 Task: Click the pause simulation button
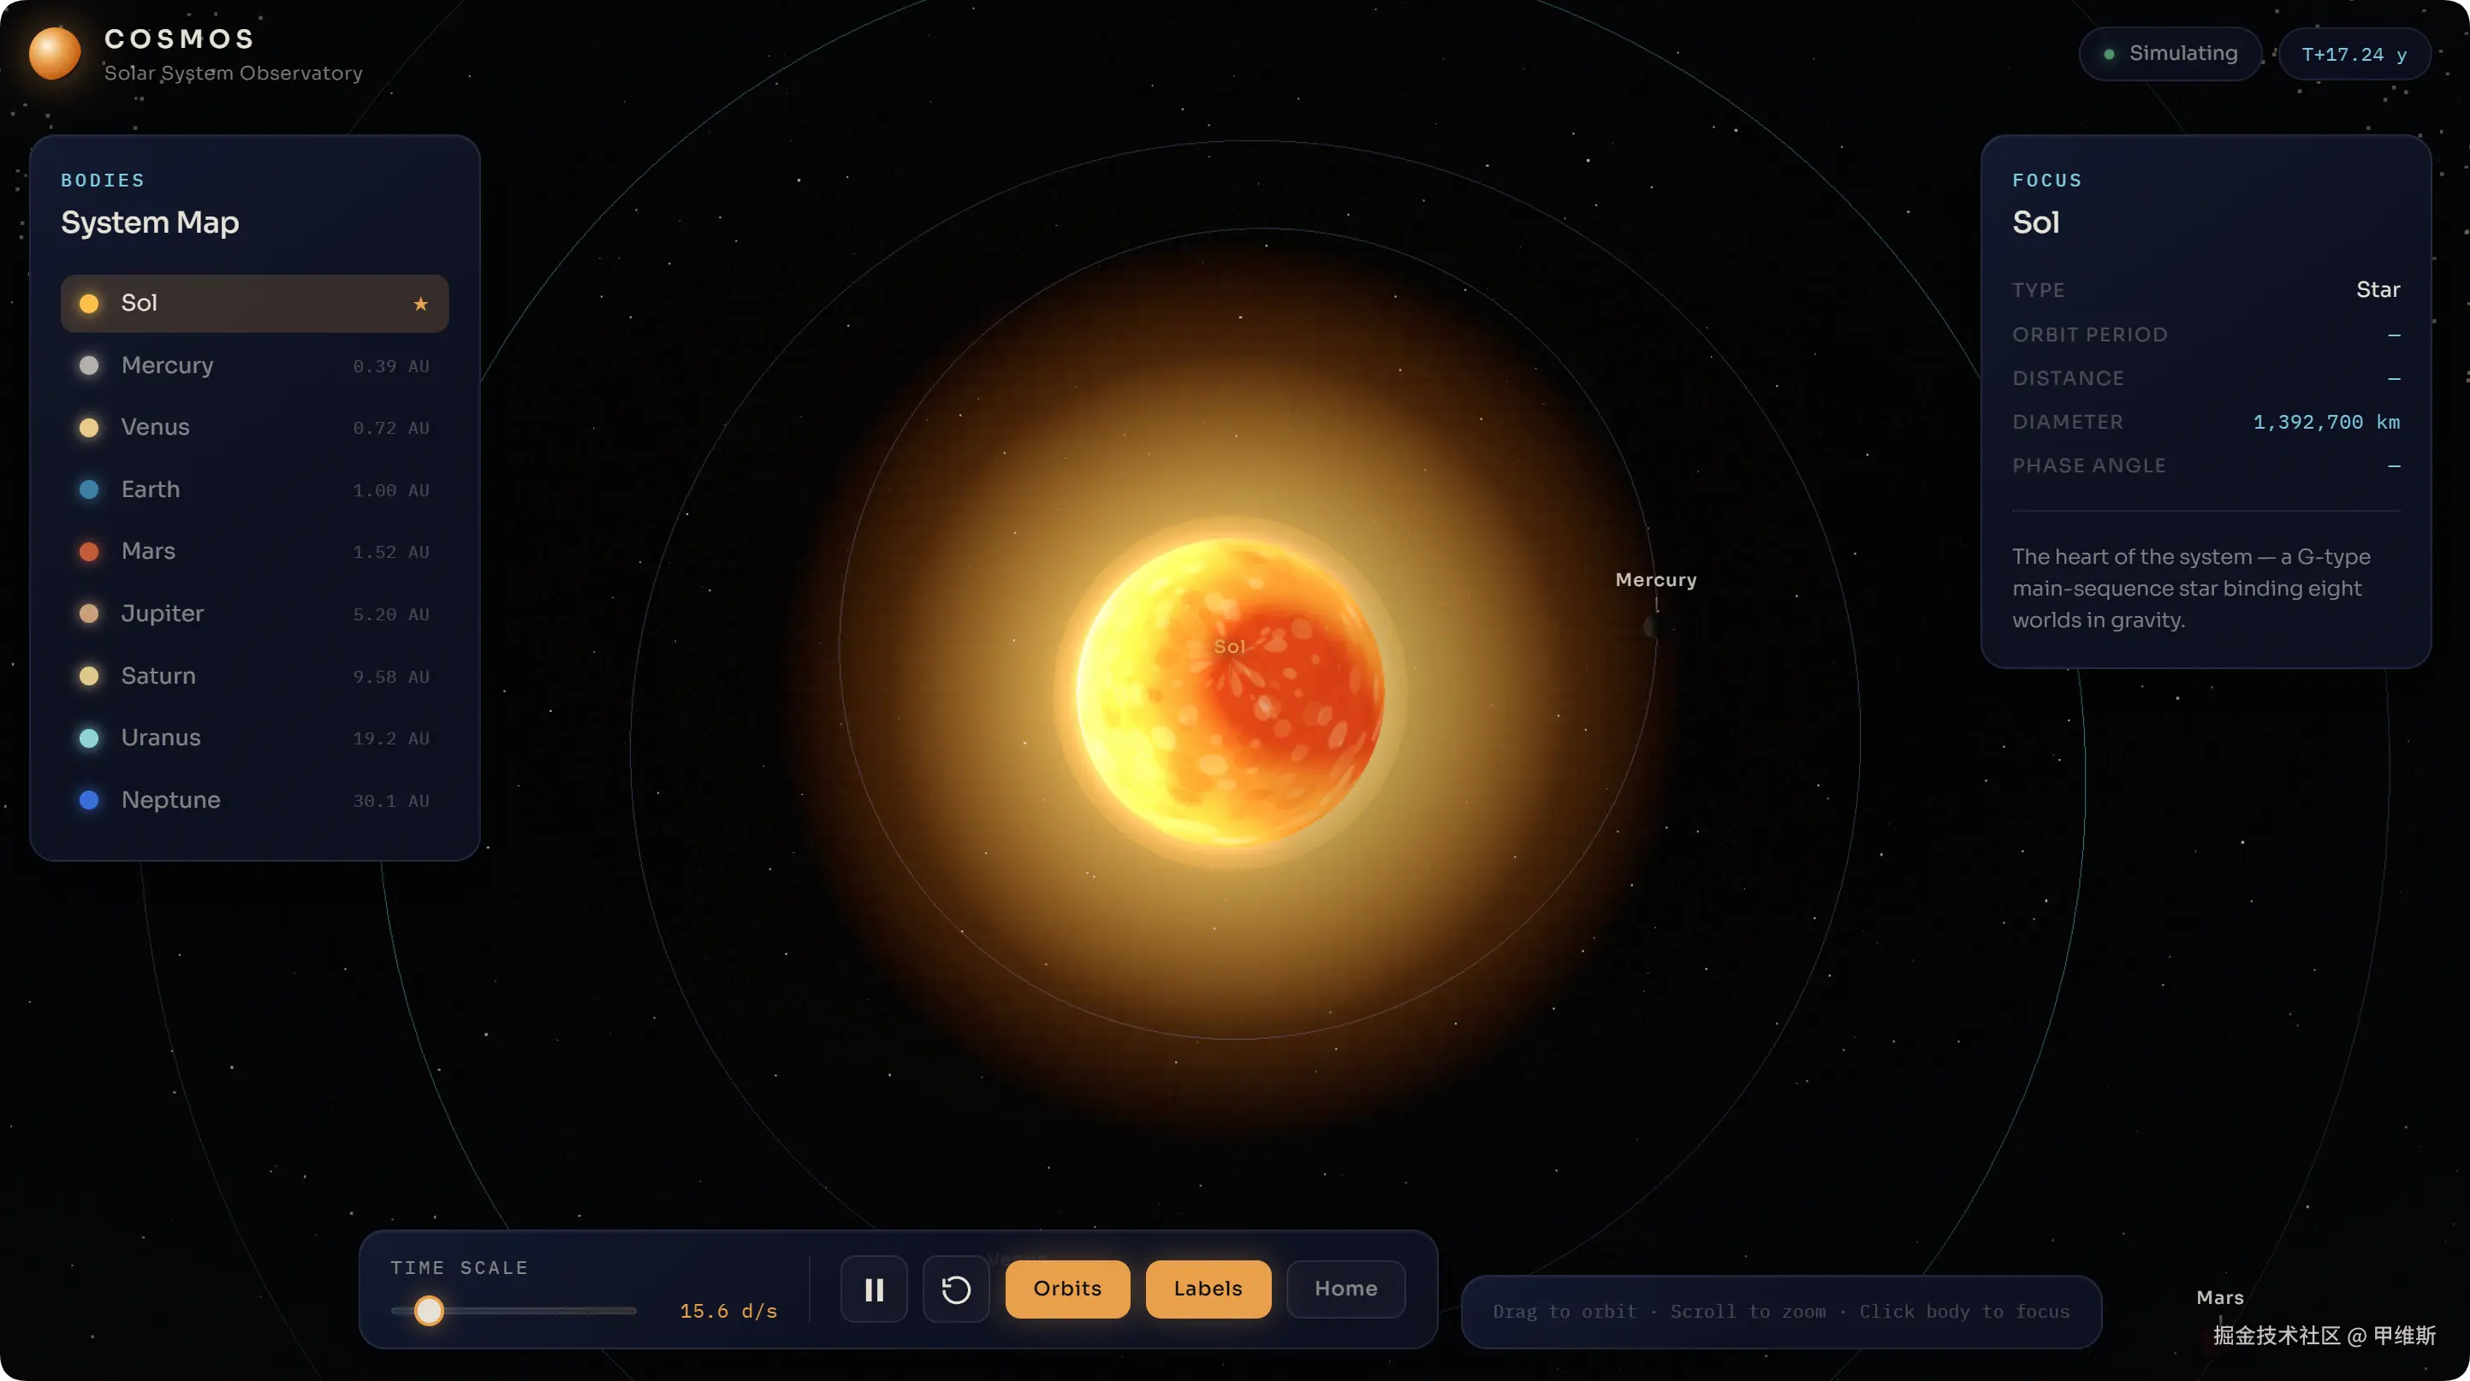874,1289
